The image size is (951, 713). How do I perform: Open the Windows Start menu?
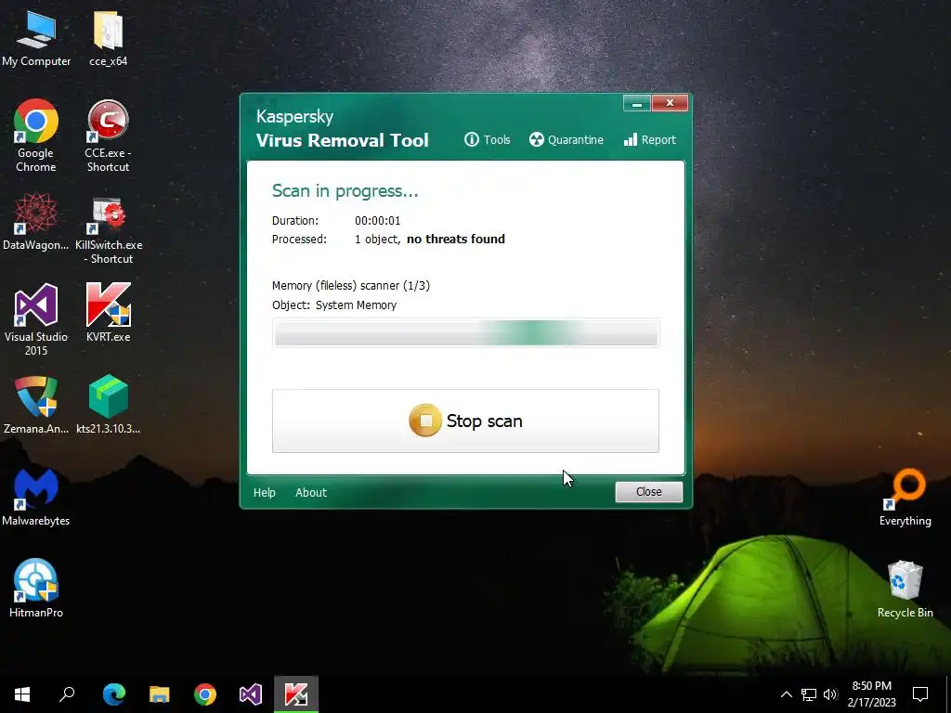(x=22, y=694)
